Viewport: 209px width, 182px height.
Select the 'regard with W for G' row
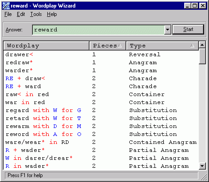(x=101, y=110)
